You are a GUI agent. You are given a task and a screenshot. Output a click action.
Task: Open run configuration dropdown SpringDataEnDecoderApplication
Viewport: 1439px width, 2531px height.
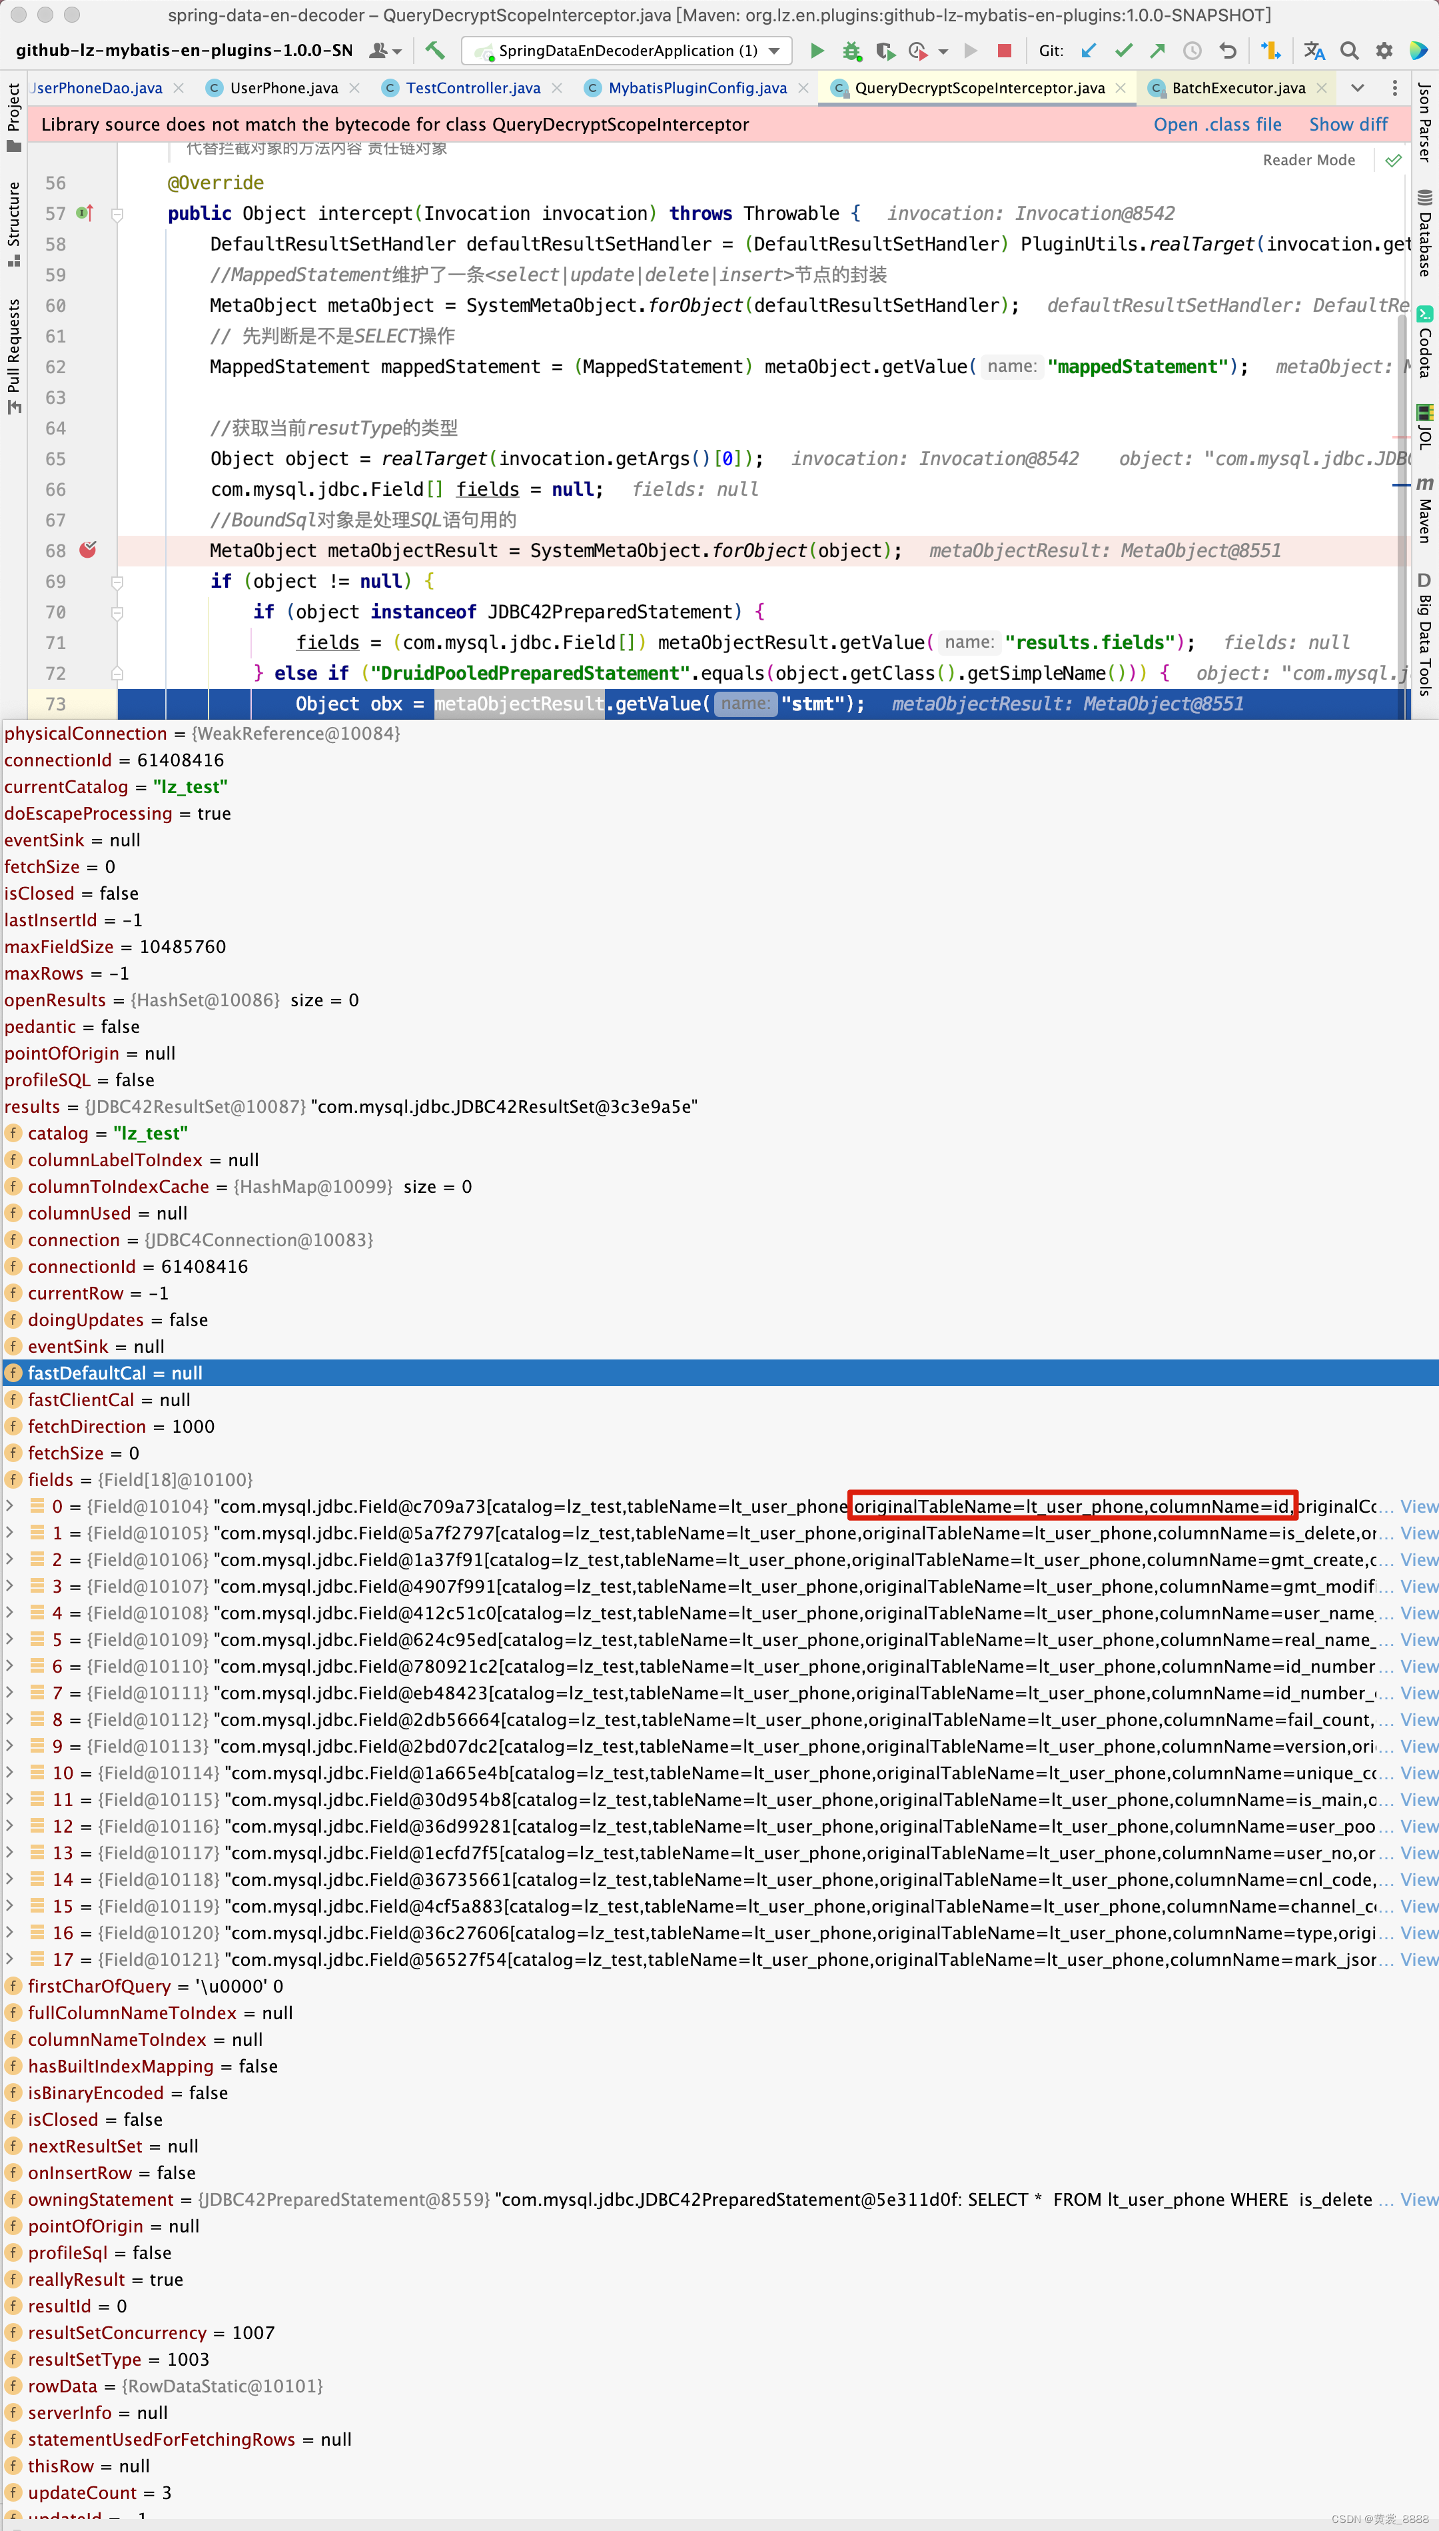click(628, 51)
